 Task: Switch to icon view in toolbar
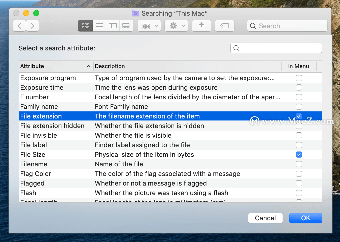pyautogui.click(x=85, y=26)
